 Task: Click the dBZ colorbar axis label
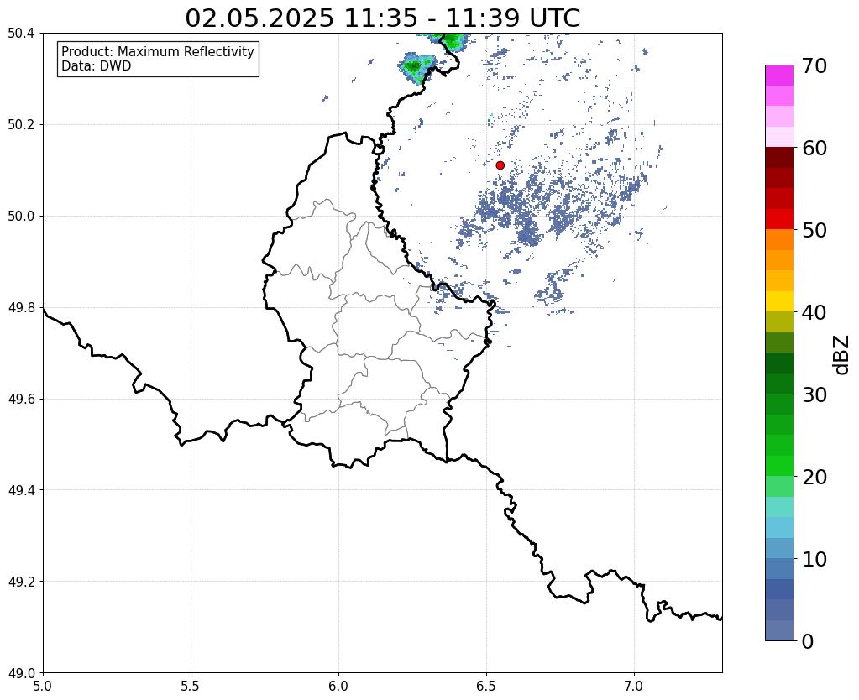coord(842,355)
